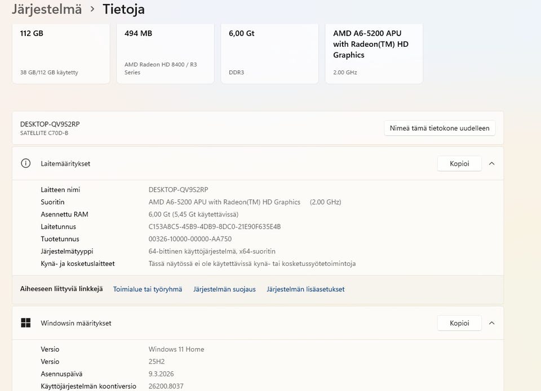Click the Tuotetunnus value 00326-10000-00000-AA750
Viewport: 541px width, 391px height.
pos(190,239)
